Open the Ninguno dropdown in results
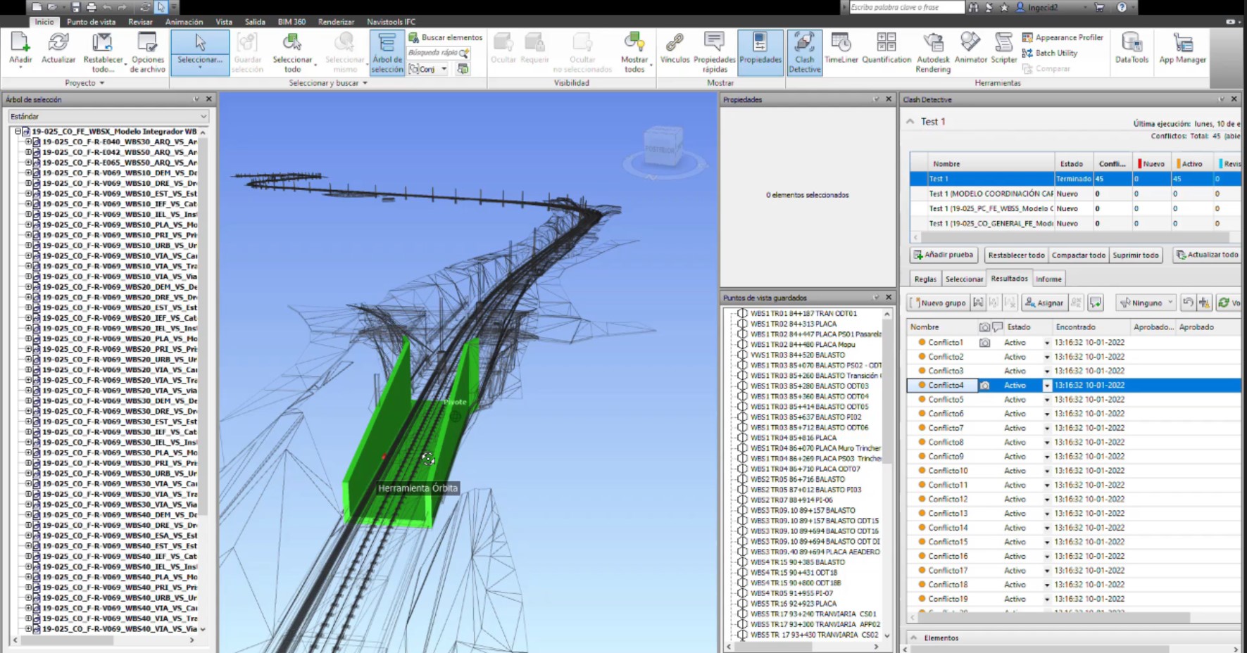 (x=1146, y=303)
